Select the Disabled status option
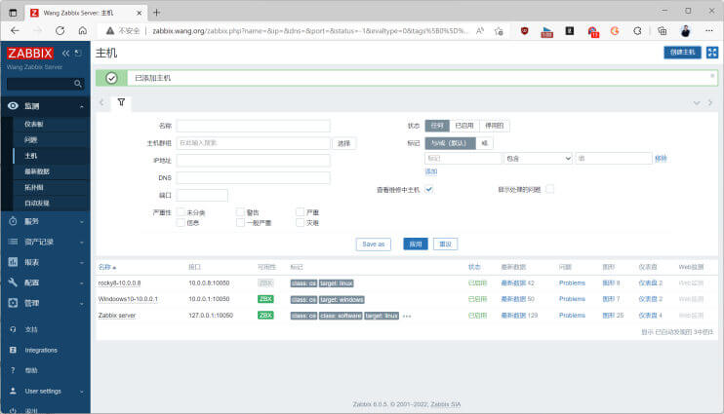Viewport: 724px width, 414px height. [x=494, y=126]
